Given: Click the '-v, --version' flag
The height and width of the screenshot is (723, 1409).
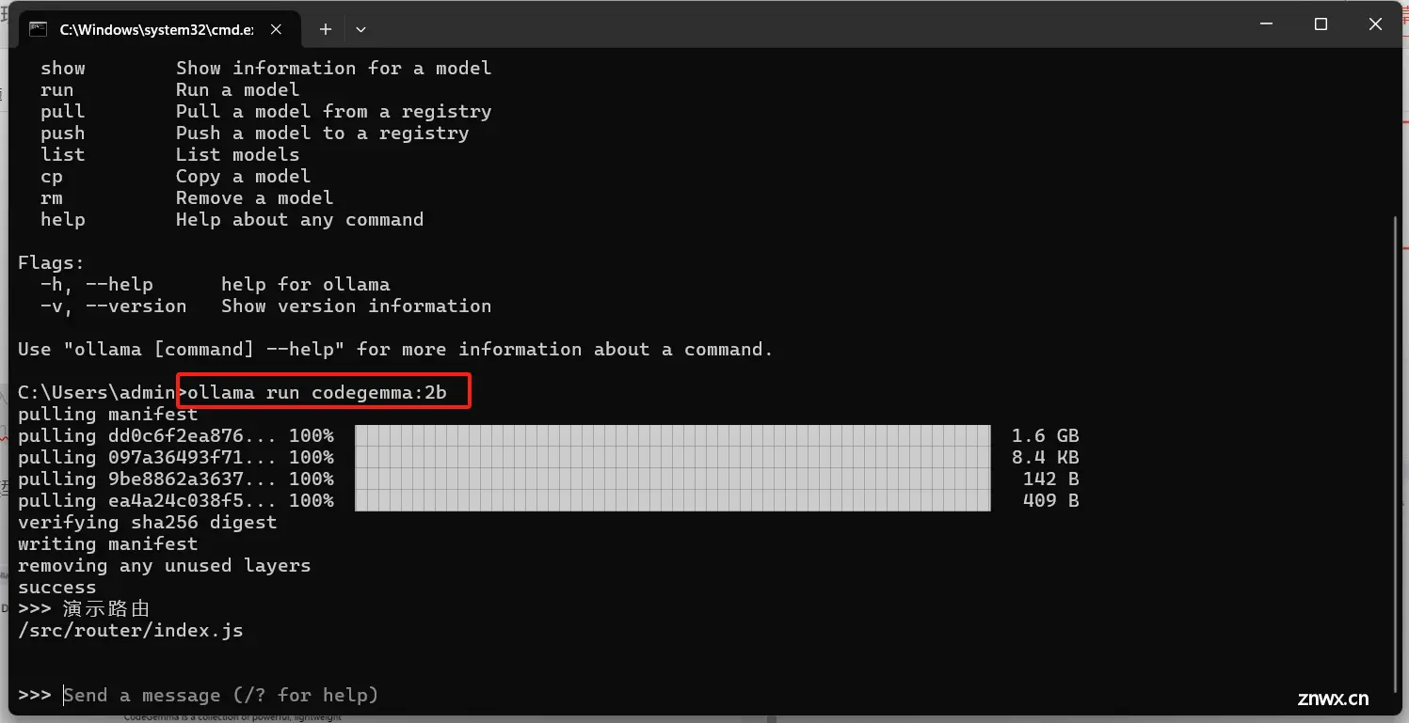Looking at the screenshot, I should (114, 306).
